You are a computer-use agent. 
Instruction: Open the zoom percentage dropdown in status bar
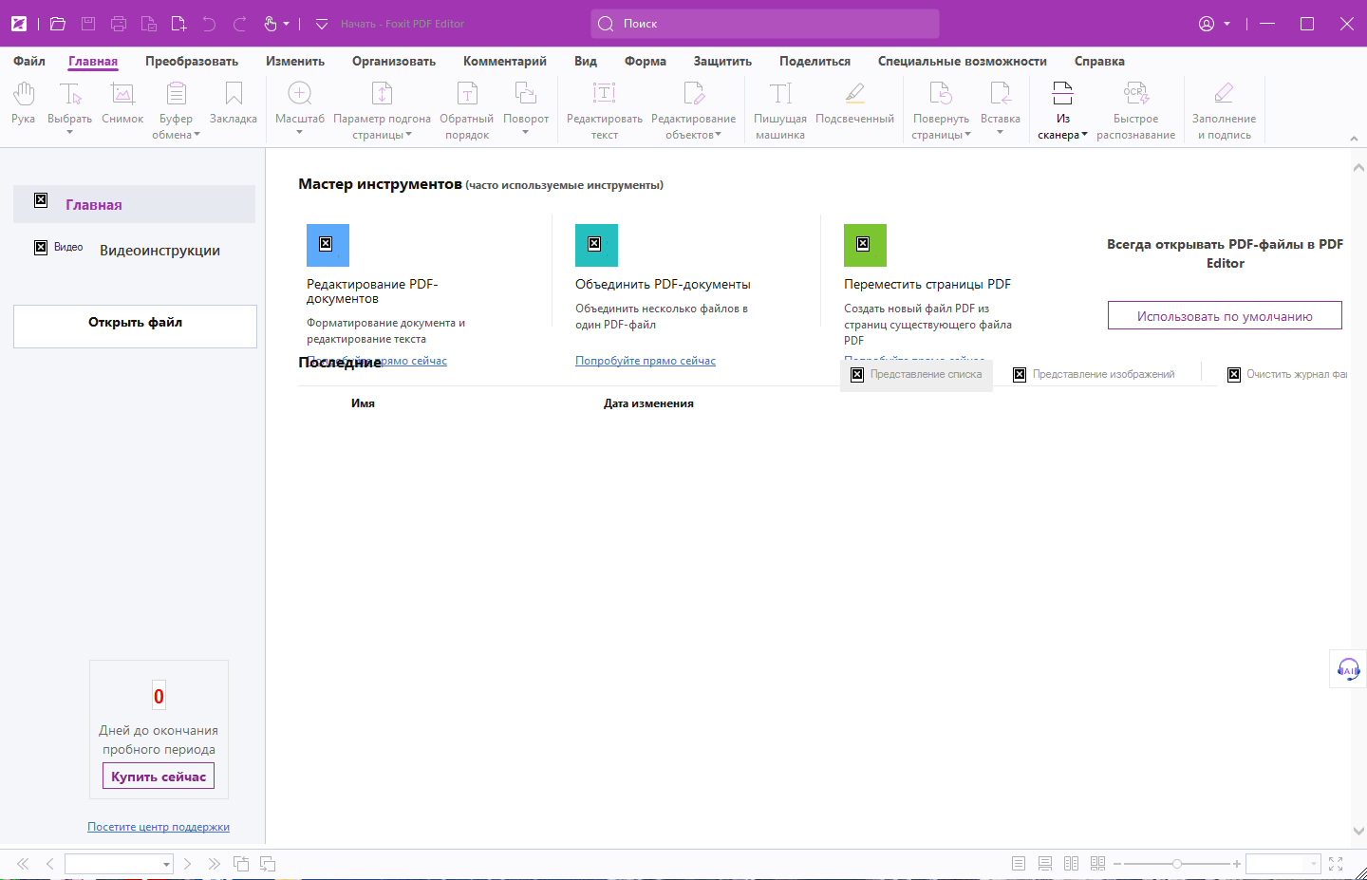click(x=1314, y=864)
